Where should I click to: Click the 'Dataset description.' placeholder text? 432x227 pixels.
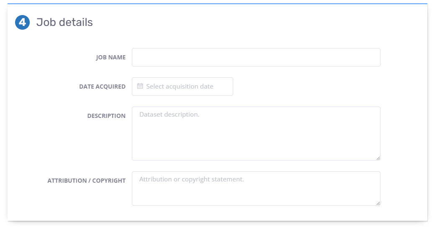pyautogui.click(x=169, y=114)
